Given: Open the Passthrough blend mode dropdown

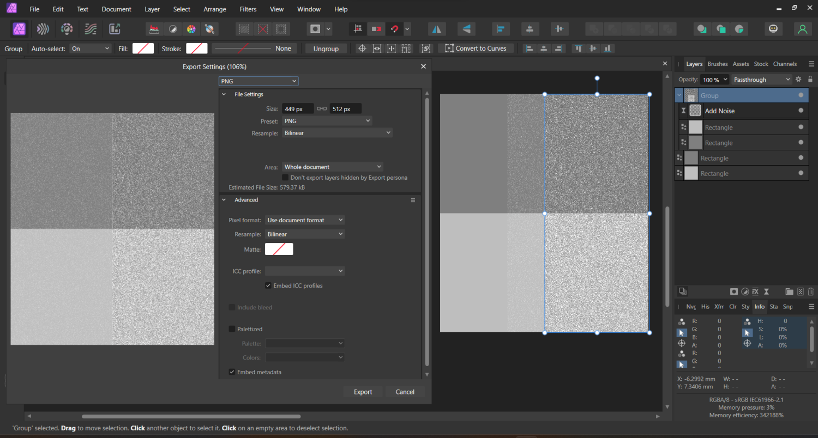Looking at the screenshot, I should (761, 80).
